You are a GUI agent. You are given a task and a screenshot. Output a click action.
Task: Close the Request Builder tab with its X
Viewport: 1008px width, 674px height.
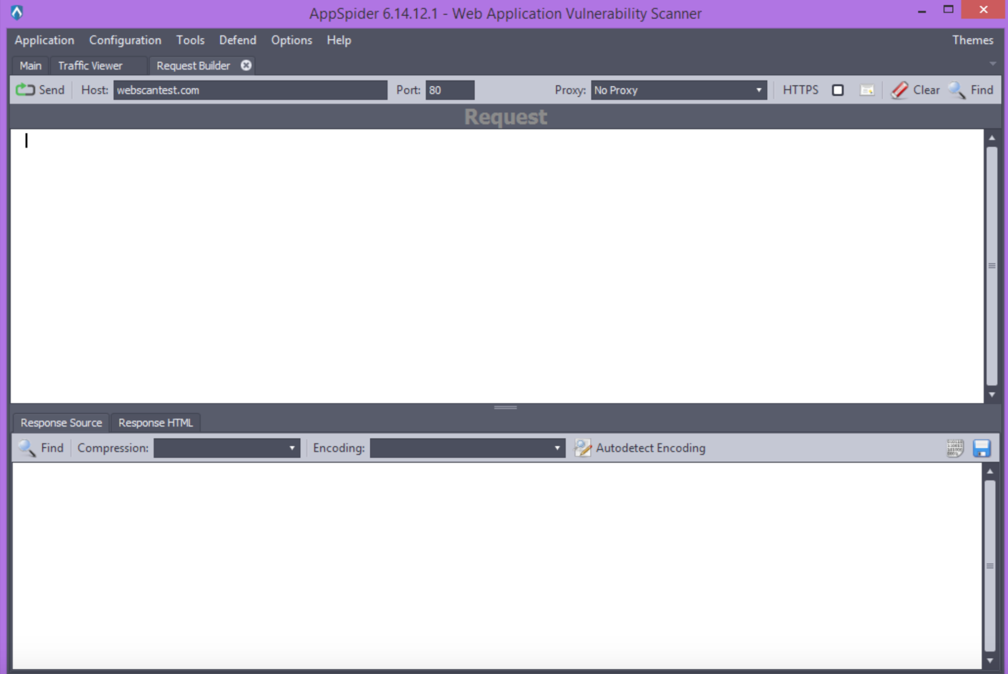click(x=246, y=65)
